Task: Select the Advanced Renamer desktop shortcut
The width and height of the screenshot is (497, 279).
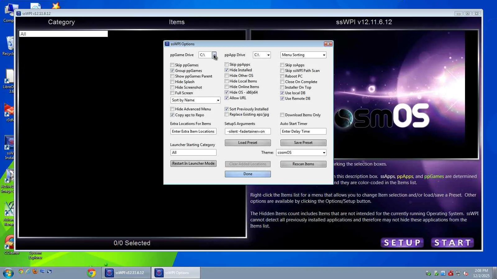Action: coord(9,214)
